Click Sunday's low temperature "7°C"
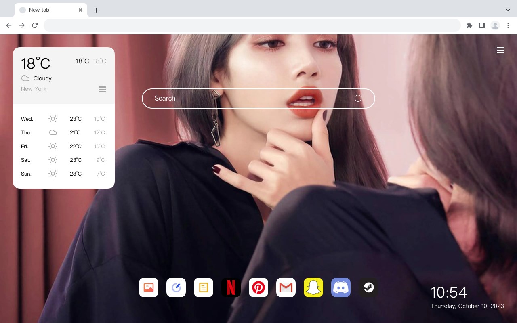The height and width of the screenshot is (323, 517). (101, 174)
